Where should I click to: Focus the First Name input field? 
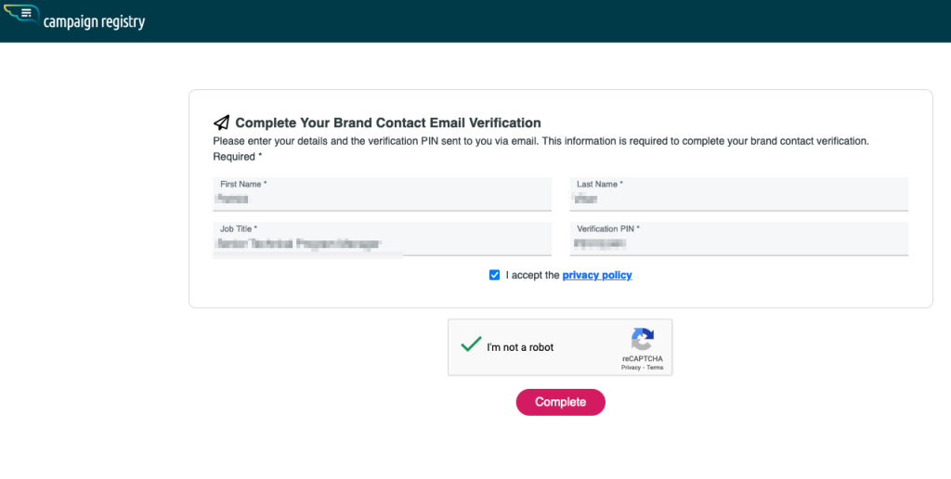pyautogui.click(x=382, y=198)
